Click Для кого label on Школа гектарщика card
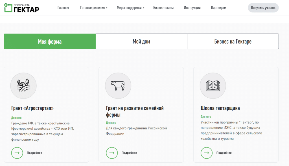This screenshot has width=289, height=166. coord(206,117)
